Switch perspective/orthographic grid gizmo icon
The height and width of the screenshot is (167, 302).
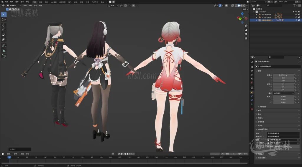(x=246, y=38)
